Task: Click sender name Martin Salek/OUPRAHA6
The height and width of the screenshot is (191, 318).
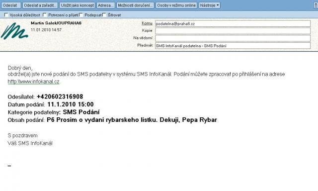Action: coord(56,23)
